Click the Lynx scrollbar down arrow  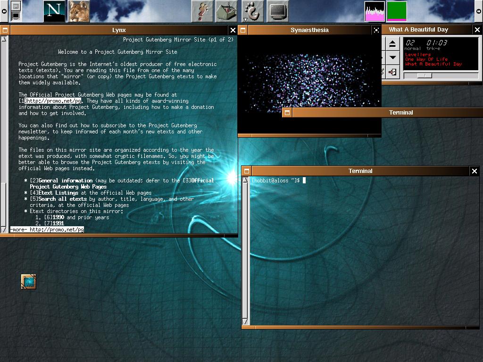[4, 230]
